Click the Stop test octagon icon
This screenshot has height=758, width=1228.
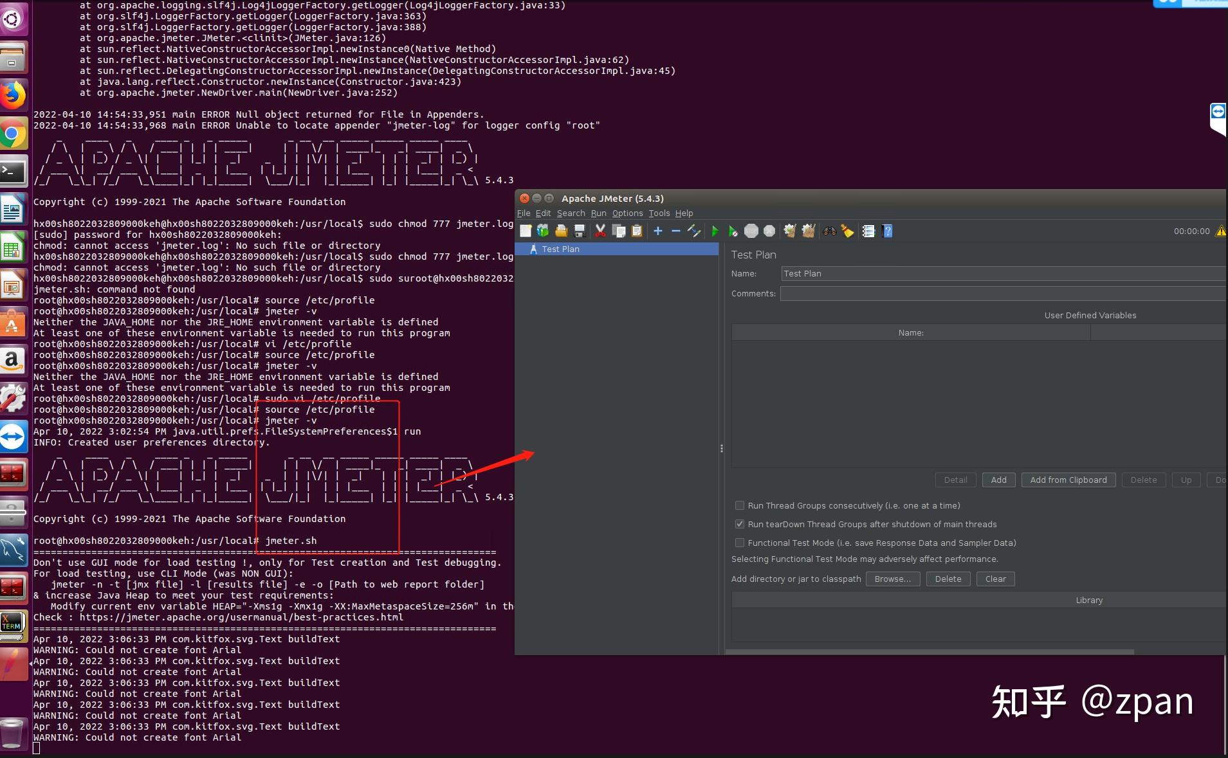[751, 231]
